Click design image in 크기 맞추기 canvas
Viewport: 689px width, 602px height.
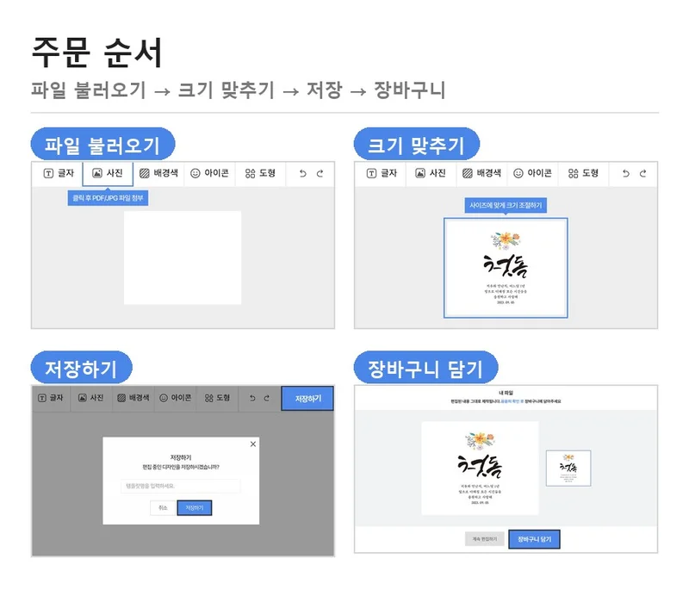tap(506, 268)
